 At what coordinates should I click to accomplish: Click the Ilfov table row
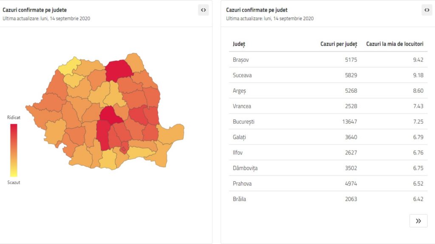point(328,152)
